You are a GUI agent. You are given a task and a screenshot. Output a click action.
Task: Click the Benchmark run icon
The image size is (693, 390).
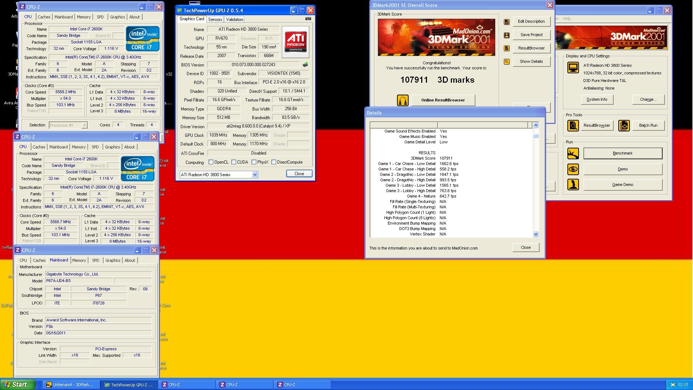pyautogui.click(x=573, y=153)
